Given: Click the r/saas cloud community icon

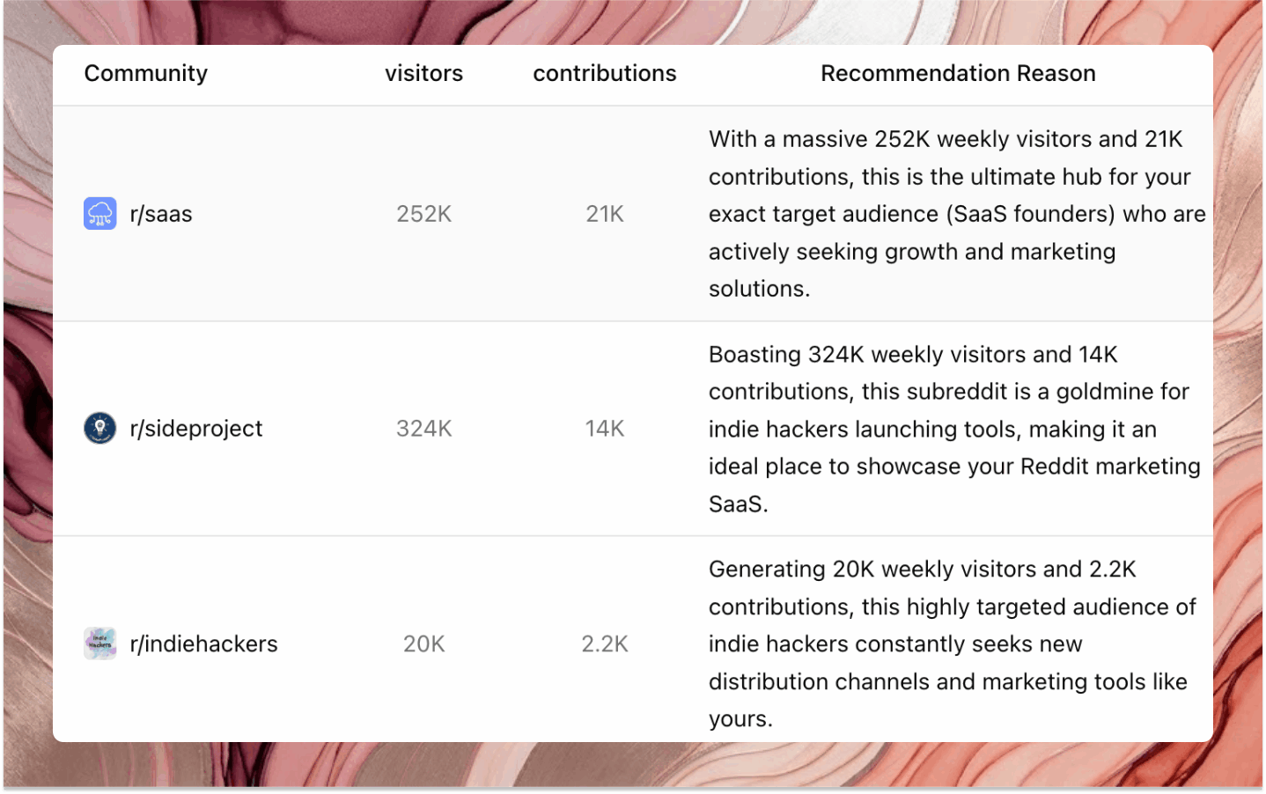Looking at the screenshot, I should tap(99, 213).
